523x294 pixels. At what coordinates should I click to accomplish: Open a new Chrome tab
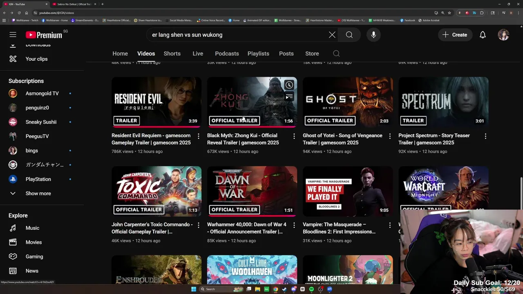point(102,4)
